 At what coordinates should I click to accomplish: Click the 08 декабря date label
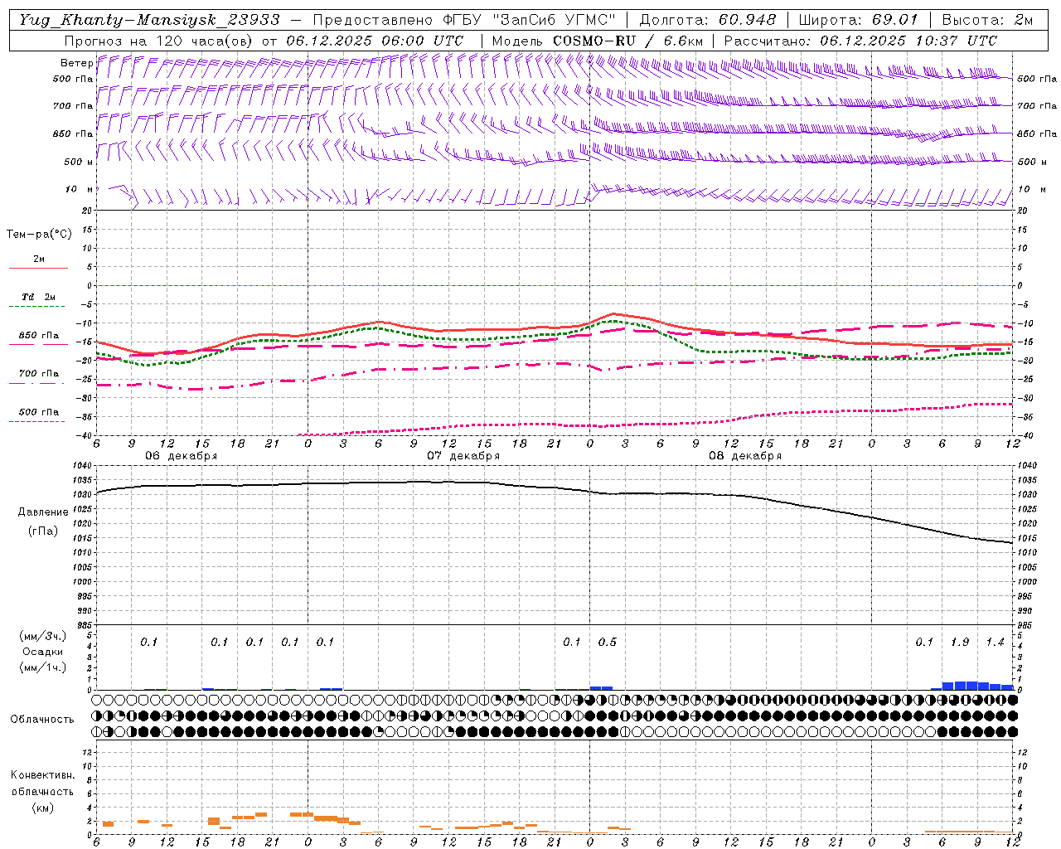(x=745, y=456)
